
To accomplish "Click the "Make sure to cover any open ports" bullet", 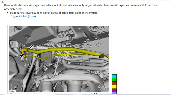I will click(54, 13).
